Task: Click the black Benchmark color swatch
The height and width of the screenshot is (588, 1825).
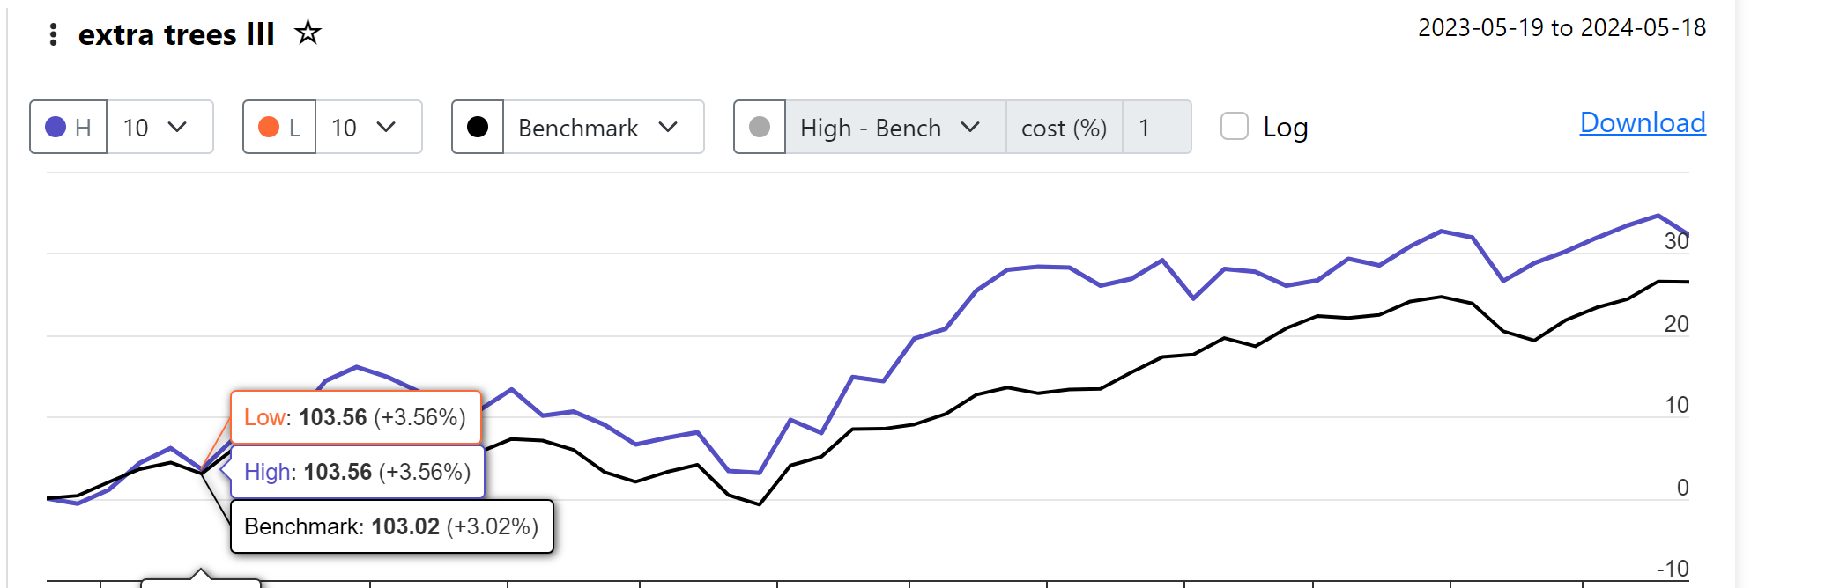Action: 478,128
